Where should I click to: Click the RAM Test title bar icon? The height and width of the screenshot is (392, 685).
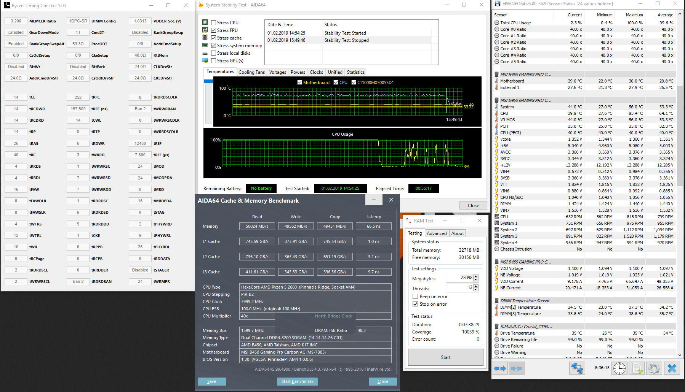click(408, 221)
